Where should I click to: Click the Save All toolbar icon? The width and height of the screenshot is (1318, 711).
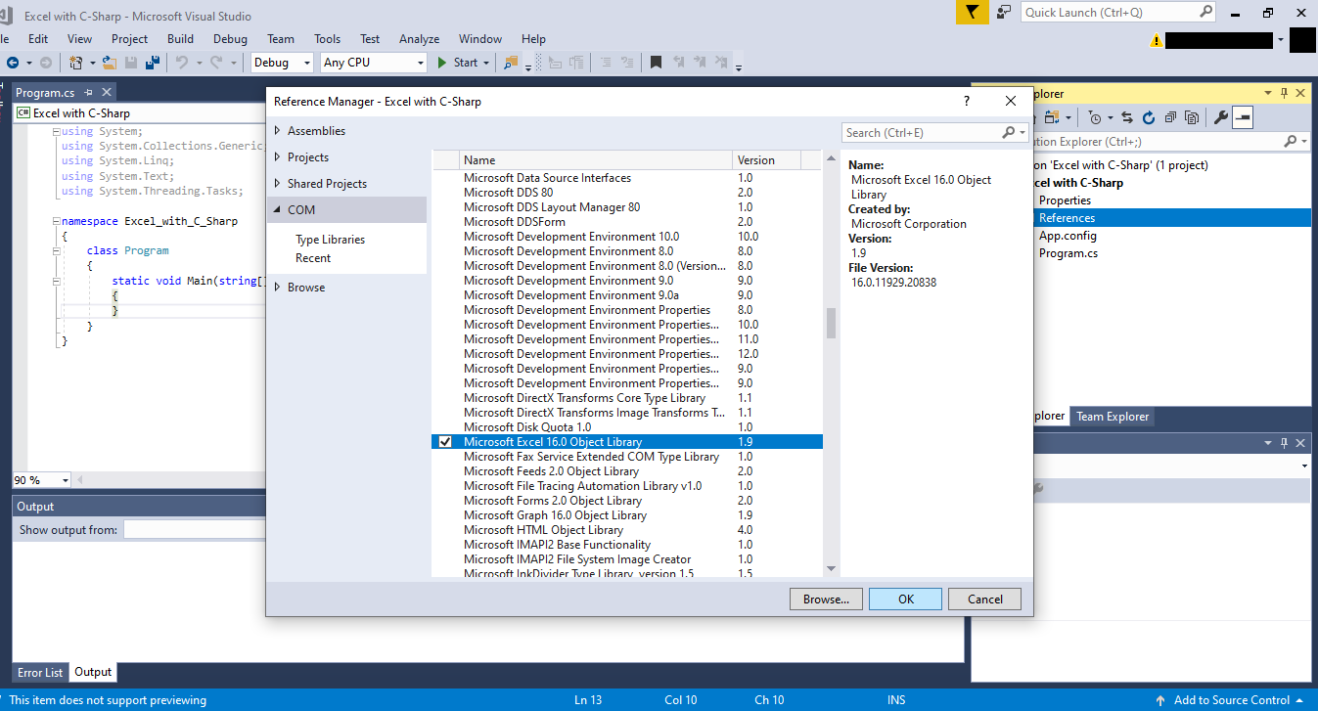coord(153,63)
